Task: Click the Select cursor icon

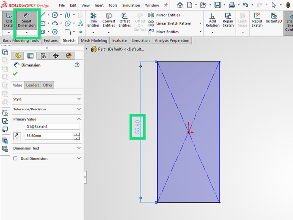Action: pyautogui.click(x=274, y=5)
